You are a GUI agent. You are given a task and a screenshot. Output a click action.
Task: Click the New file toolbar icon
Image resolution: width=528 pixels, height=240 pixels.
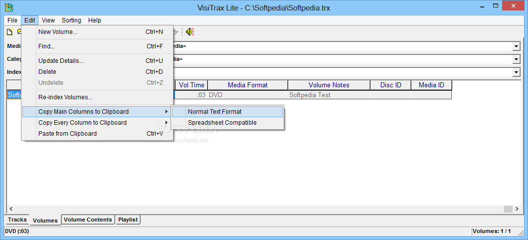(10, 32)
